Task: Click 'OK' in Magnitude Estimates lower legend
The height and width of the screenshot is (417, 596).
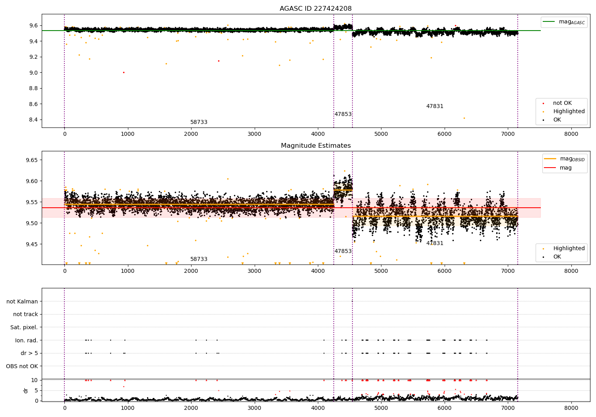Action: coord(557,257)
